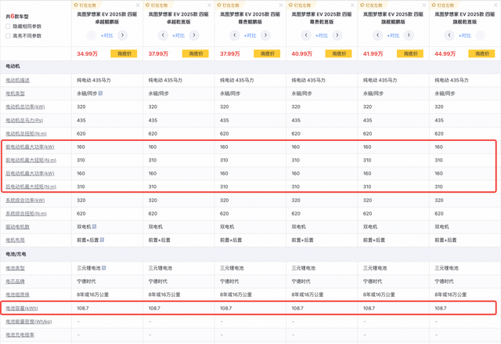This screenshot has height=344, width=501.
Task: Pin the 44.99万 model column to left
Action: click(x=443, y=5)
